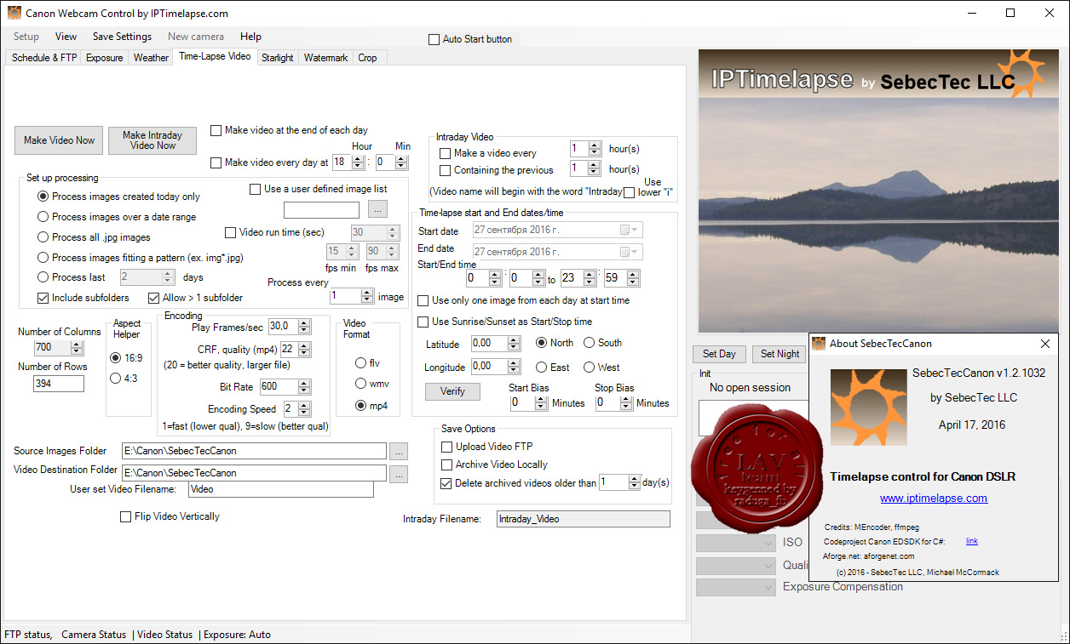Viewport: 1070px width, 644px height.
Task: Open the ISO dropdown
Action: click(x=736, y=543)
